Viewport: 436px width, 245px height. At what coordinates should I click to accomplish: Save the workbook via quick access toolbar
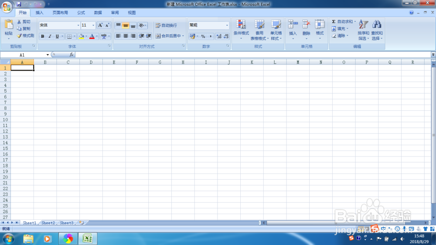[19, 4]
